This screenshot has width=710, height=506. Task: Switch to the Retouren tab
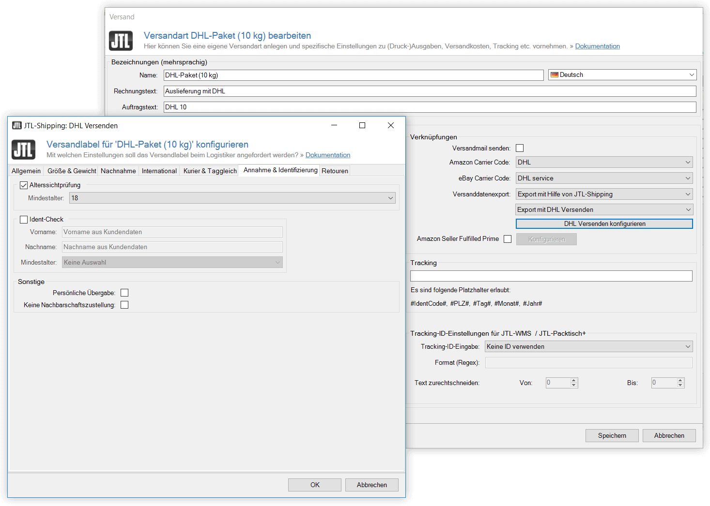(x=335, y=171)
